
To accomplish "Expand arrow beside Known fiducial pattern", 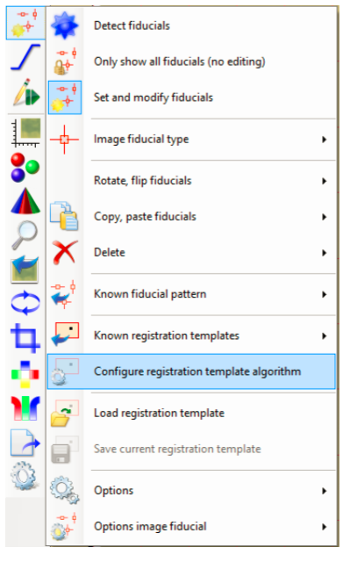I will 324,294.
